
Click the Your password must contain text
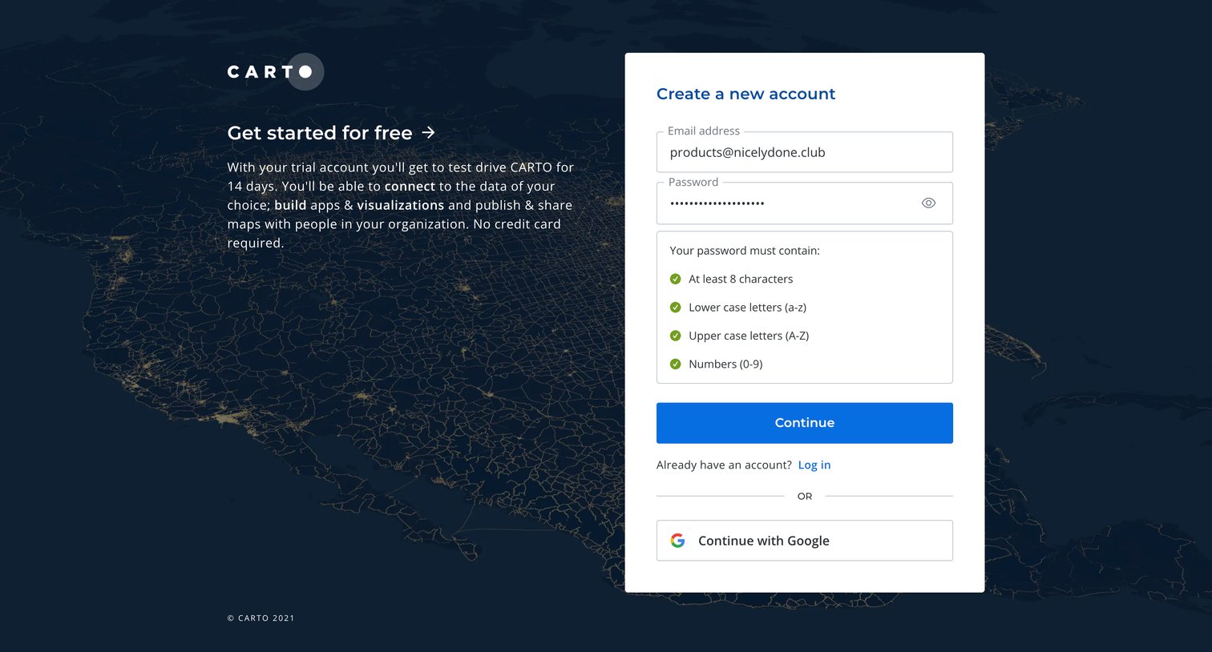[745, 251]
